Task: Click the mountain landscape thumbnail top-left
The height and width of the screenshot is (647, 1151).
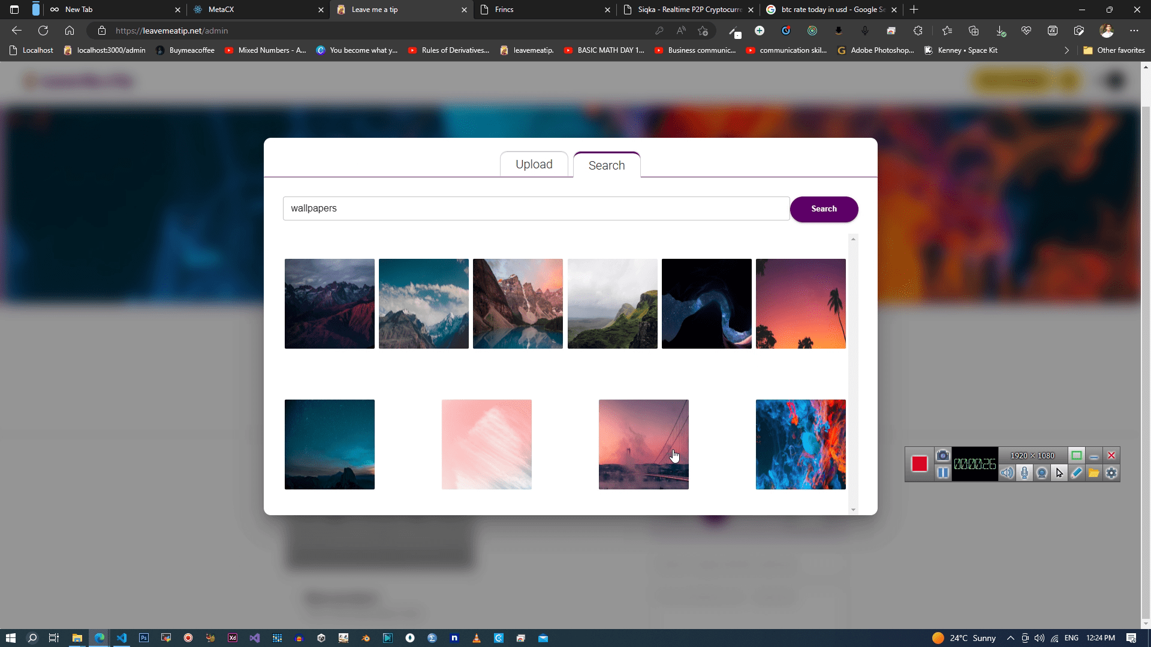Action: pyautogui.click(x=330, y=303)
